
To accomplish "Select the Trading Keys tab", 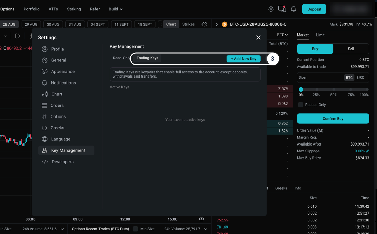I will coord(147,58).
